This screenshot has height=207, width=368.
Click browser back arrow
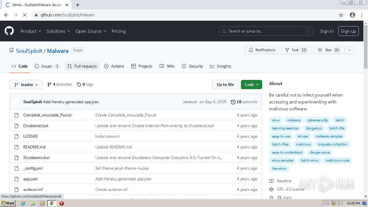[6, 15]
